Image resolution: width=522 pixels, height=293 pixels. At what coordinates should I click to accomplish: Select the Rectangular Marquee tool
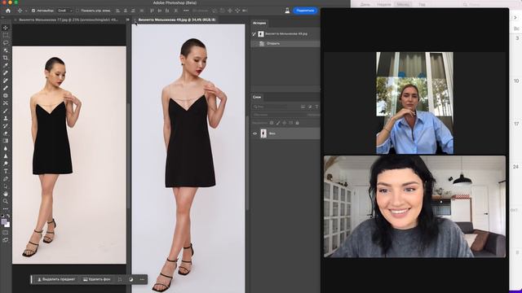coord(6,35)
